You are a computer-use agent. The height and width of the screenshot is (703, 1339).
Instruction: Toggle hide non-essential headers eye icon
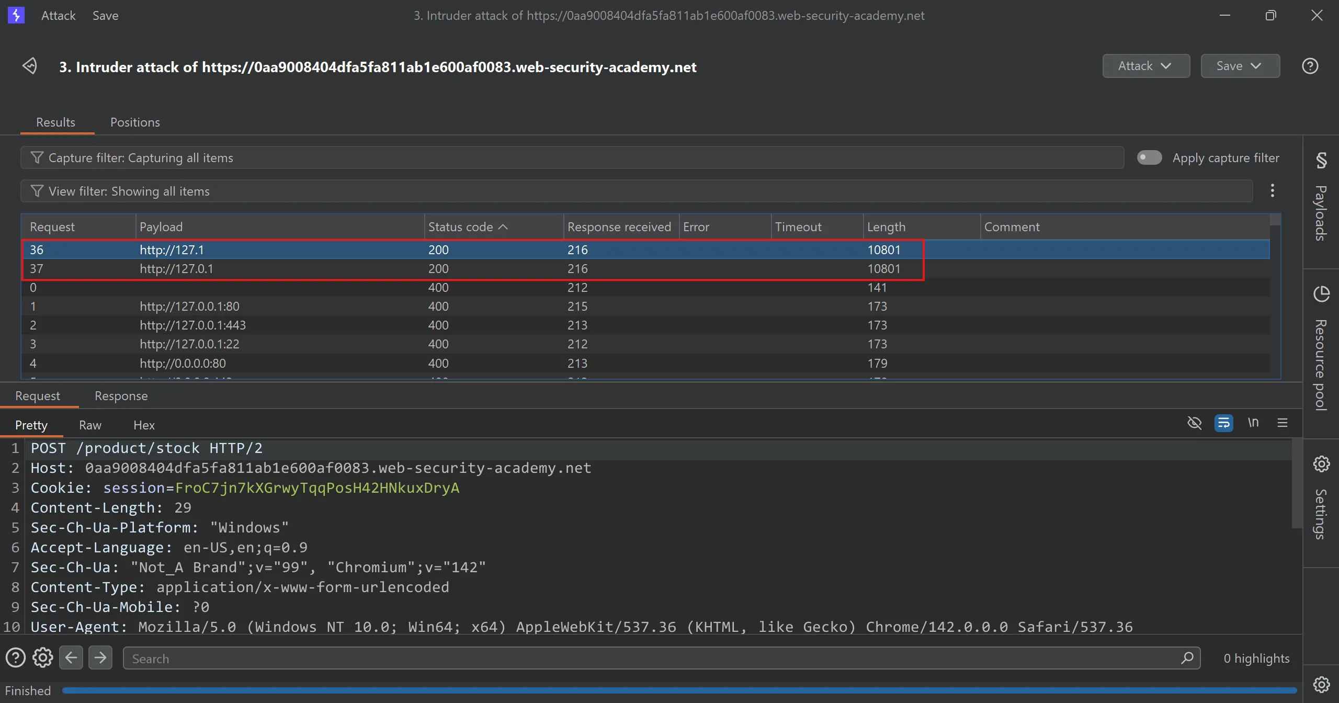tap(1194, 423)
